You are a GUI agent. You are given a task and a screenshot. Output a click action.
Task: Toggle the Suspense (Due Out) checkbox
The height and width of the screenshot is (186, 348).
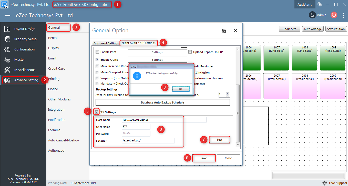click(97, 78)
